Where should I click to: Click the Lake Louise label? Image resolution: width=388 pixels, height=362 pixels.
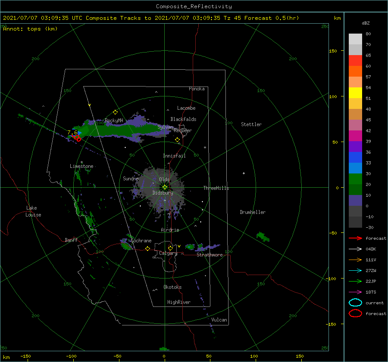(33, 211)
